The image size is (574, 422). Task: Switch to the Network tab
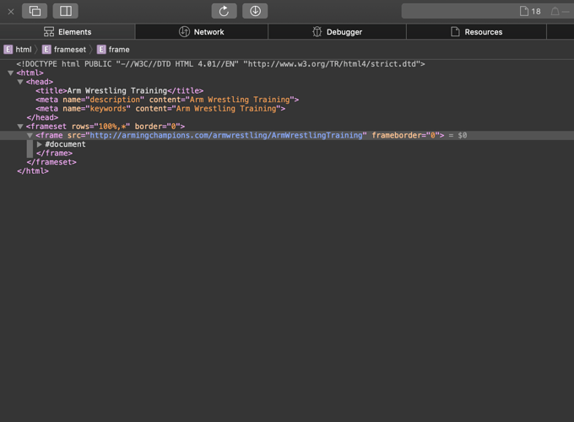tap(201, 32)
